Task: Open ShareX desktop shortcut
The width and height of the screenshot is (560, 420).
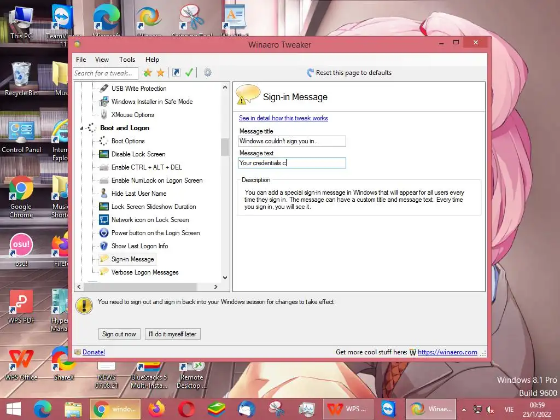Action: point(63,364)
